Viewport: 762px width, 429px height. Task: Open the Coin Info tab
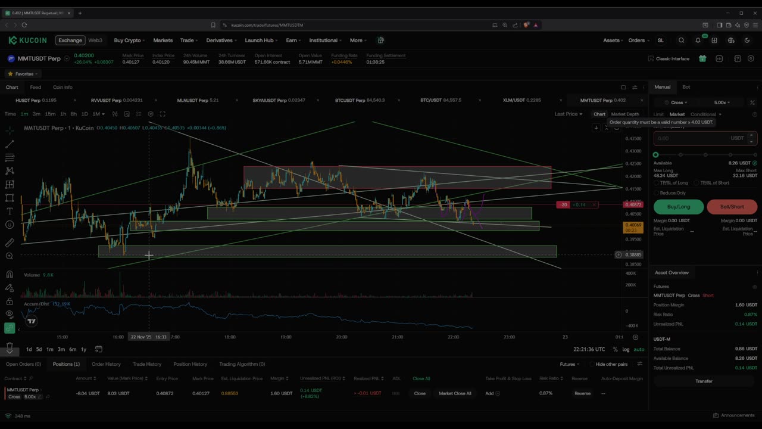63,87
